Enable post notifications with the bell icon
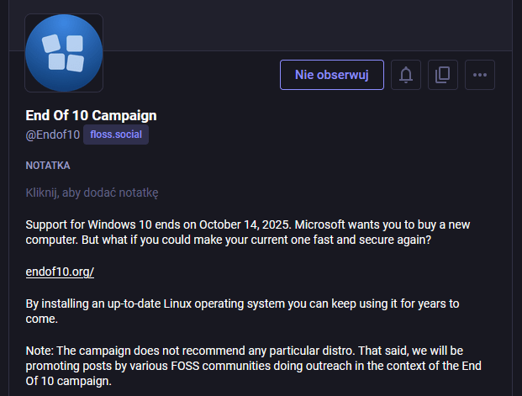The image size is (522, 396). pos(406,75)
